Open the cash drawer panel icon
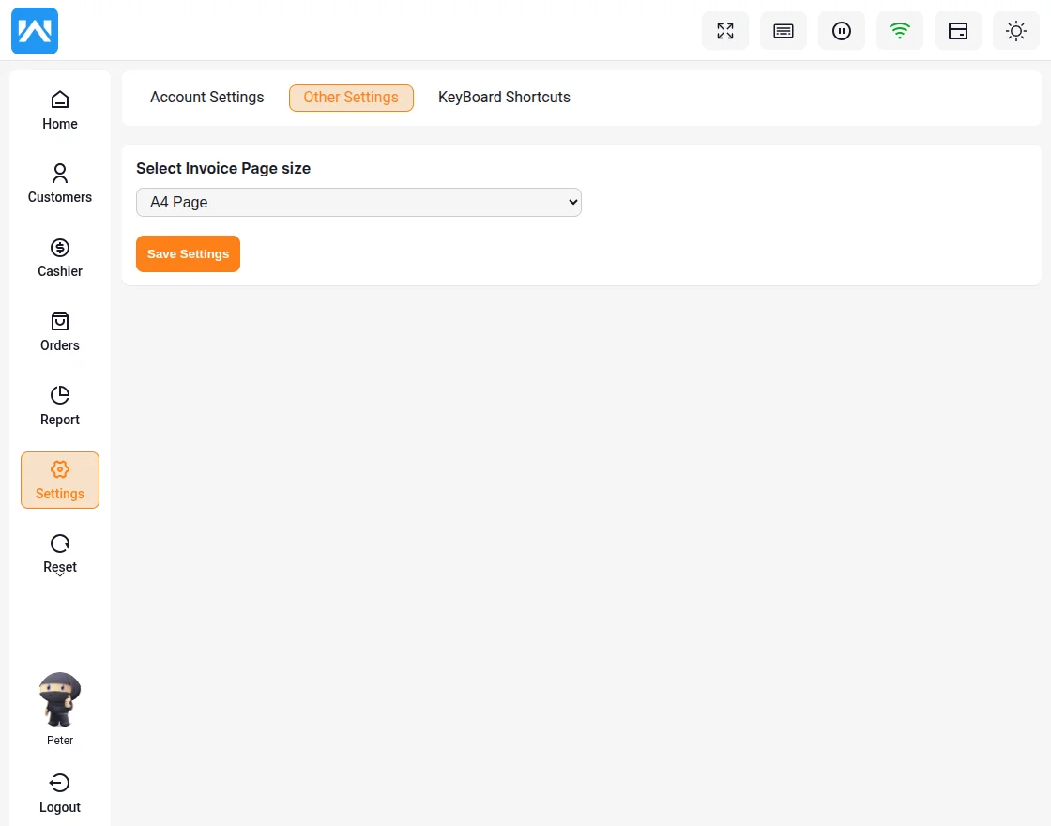Viewport: 1051px width, 826px height. pyautogui.click(x=958, y=31)
